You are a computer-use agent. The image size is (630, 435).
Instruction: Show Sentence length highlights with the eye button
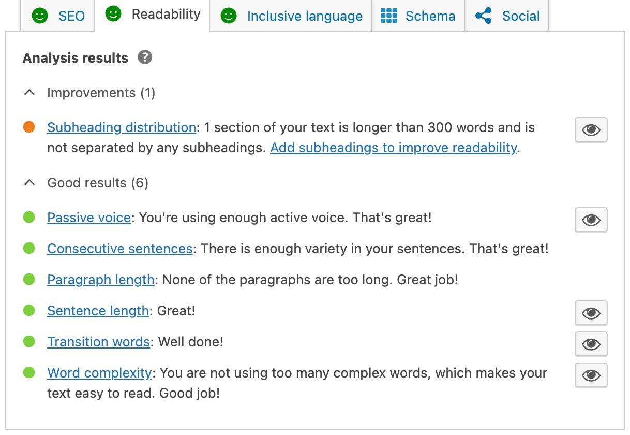click(x=591, y=313)
